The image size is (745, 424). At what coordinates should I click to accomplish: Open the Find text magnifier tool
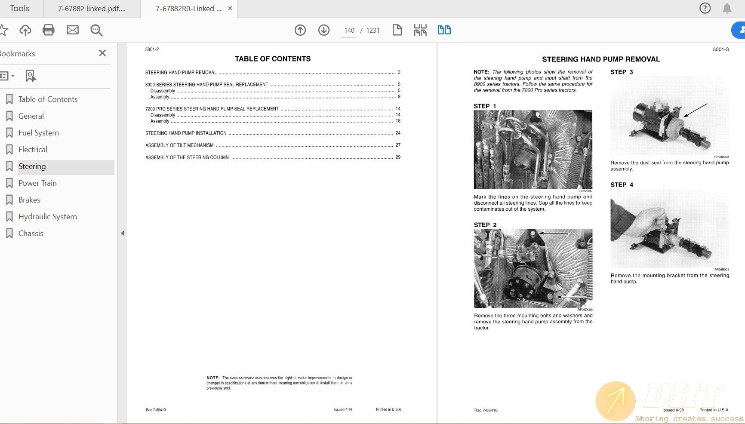click(x=96, y=30)
